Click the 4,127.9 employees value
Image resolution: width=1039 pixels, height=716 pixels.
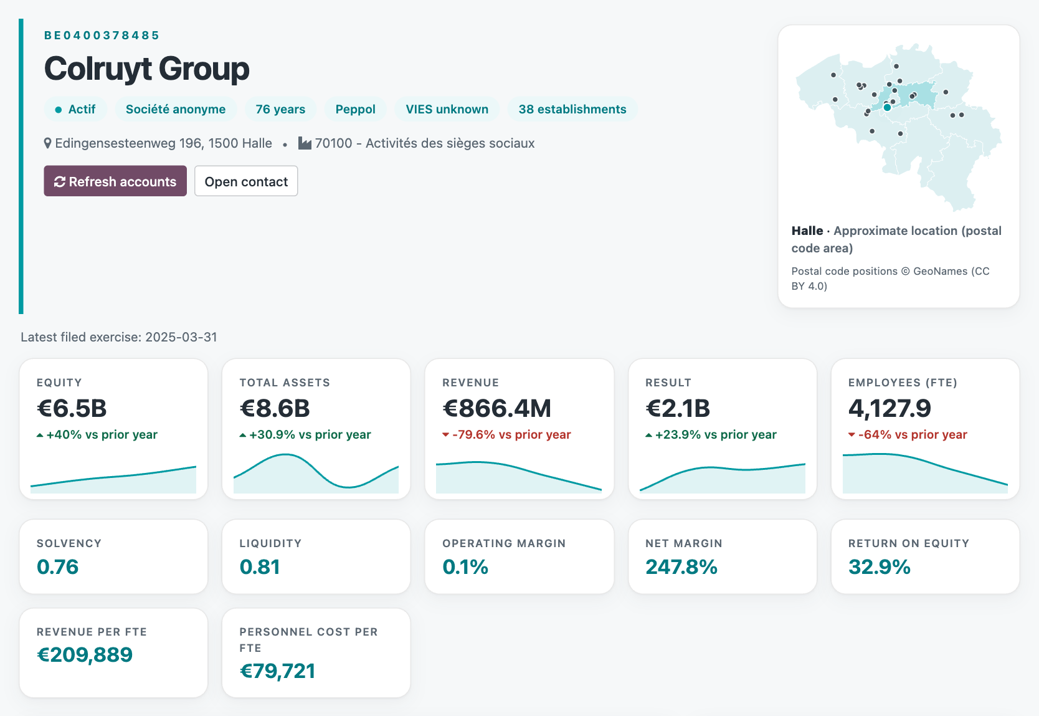click(890, 408)
